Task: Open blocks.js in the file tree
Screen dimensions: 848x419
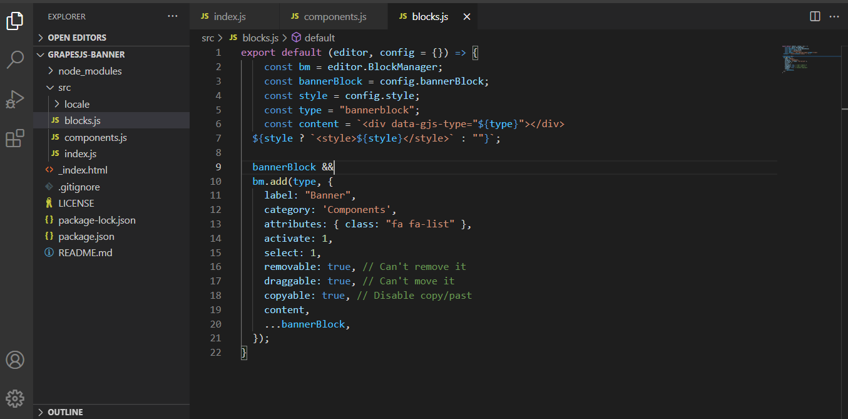Action: [111, 120]
